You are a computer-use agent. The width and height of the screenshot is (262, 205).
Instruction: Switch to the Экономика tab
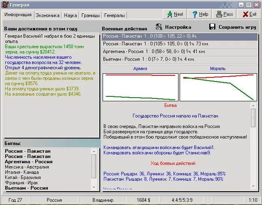pos(48,15)
